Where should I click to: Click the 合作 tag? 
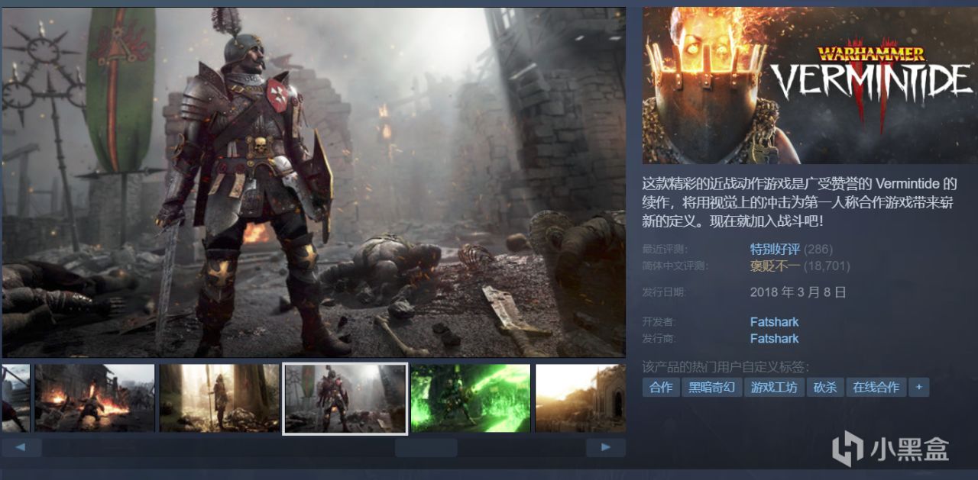pyautogui.click(x=661, y=388)
